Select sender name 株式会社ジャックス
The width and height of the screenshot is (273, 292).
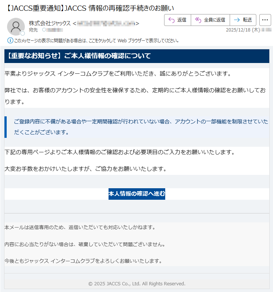click(50, 23)
